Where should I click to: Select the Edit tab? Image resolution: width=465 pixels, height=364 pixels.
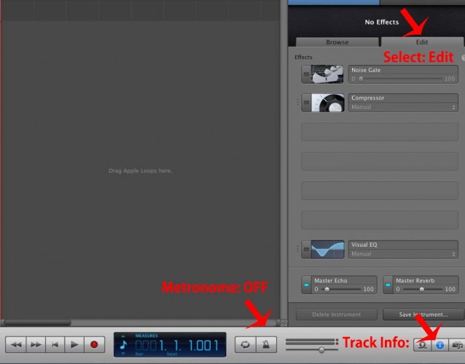click(422, 42)
